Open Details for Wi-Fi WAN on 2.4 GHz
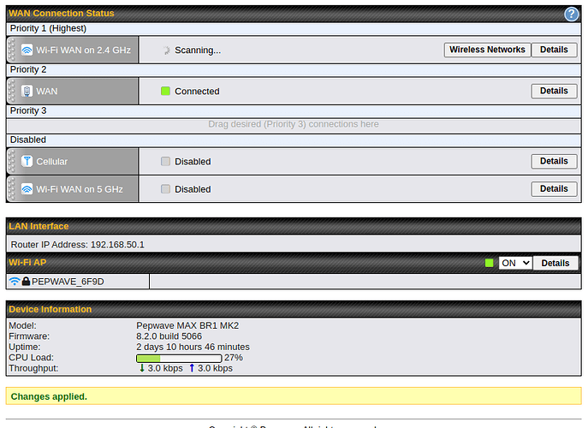 (554, 50)
